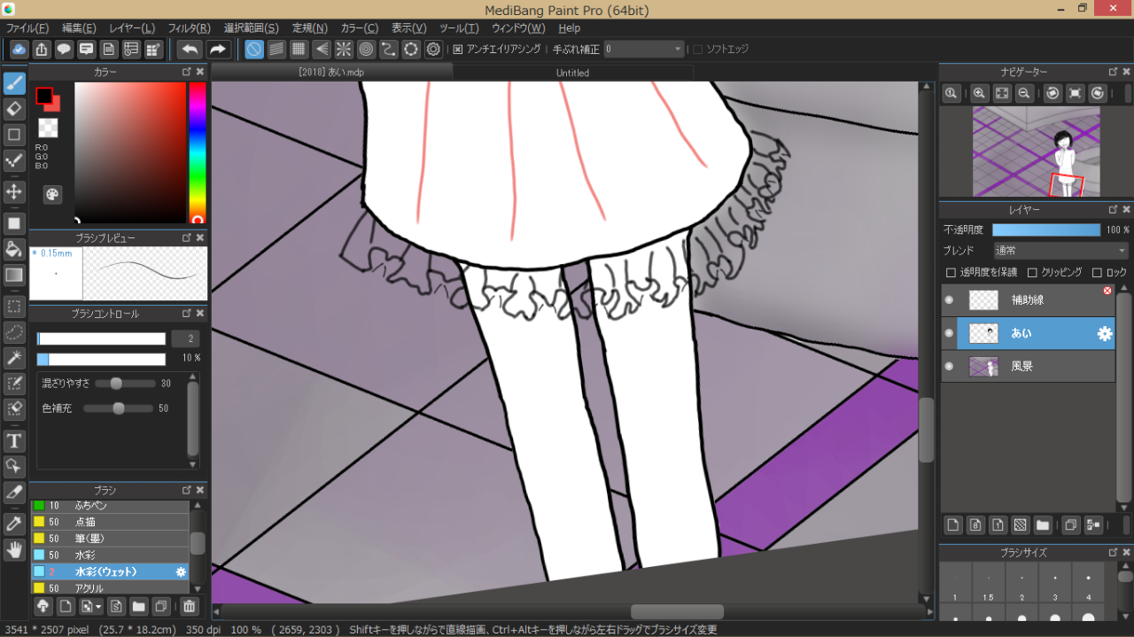Select the 補助線 layer

(x=1028, y=300)
